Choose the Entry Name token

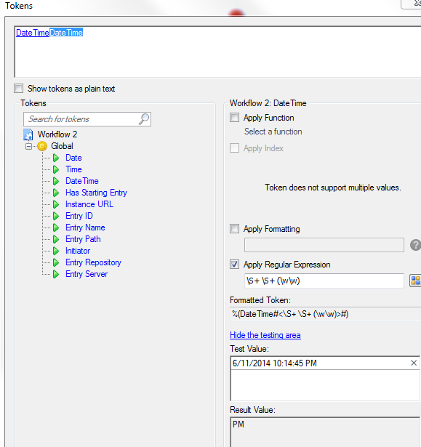[x=85, y=227]
